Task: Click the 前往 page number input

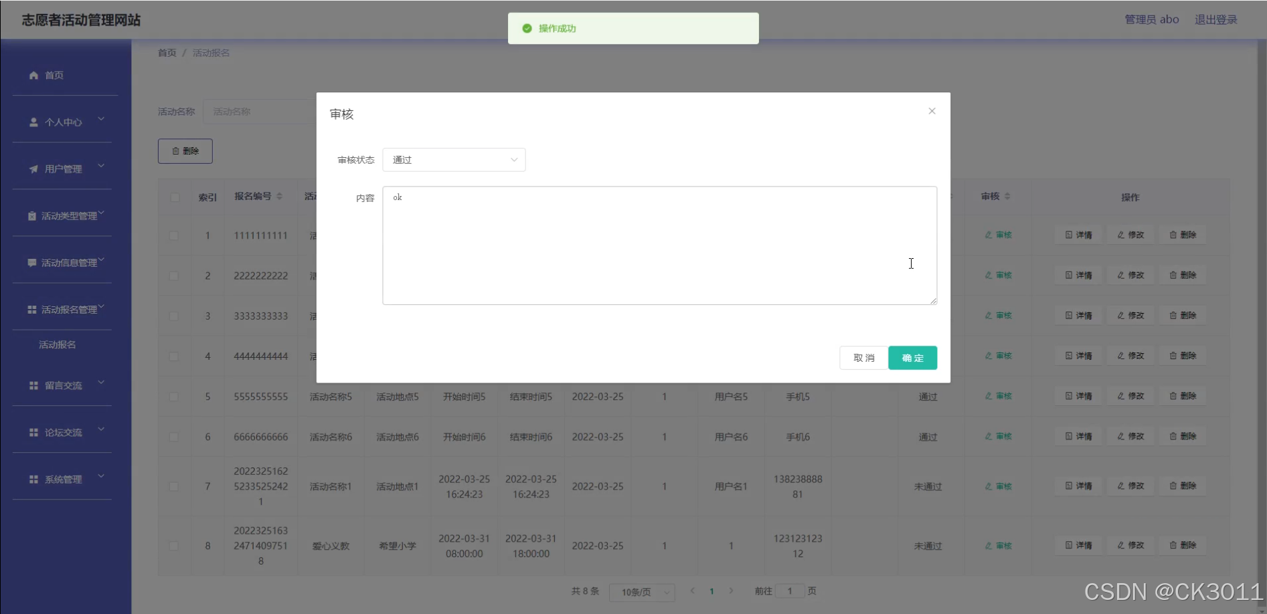Action: coord(790,591)
